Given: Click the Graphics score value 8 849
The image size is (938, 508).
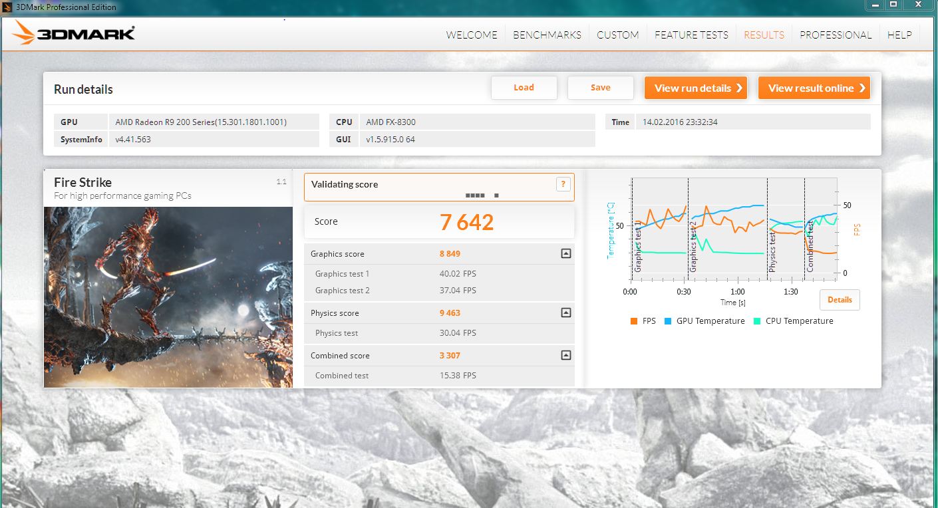Looking at the screenshot, I should pyautogui.click(x=450, y=254).
